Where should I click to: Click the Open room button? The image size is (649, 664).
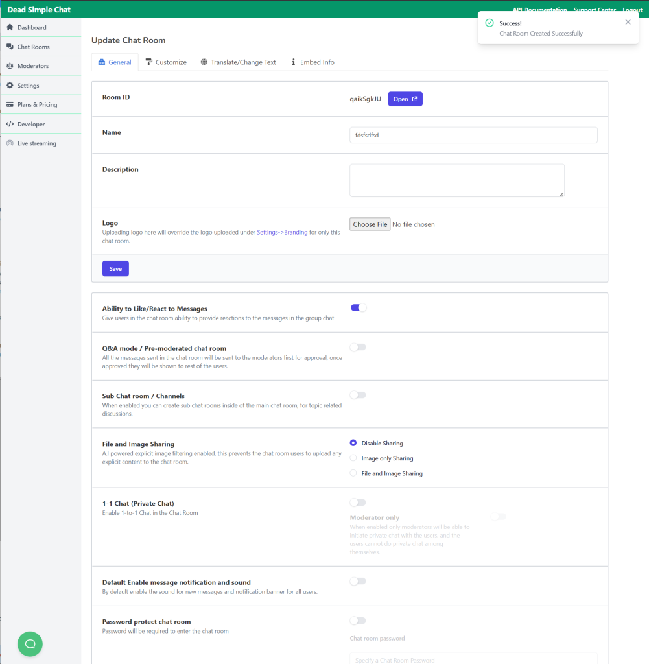tap(405, 99)
